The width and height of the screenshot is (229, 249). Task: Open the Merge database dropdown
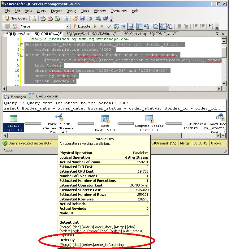[x=67, y=26]
